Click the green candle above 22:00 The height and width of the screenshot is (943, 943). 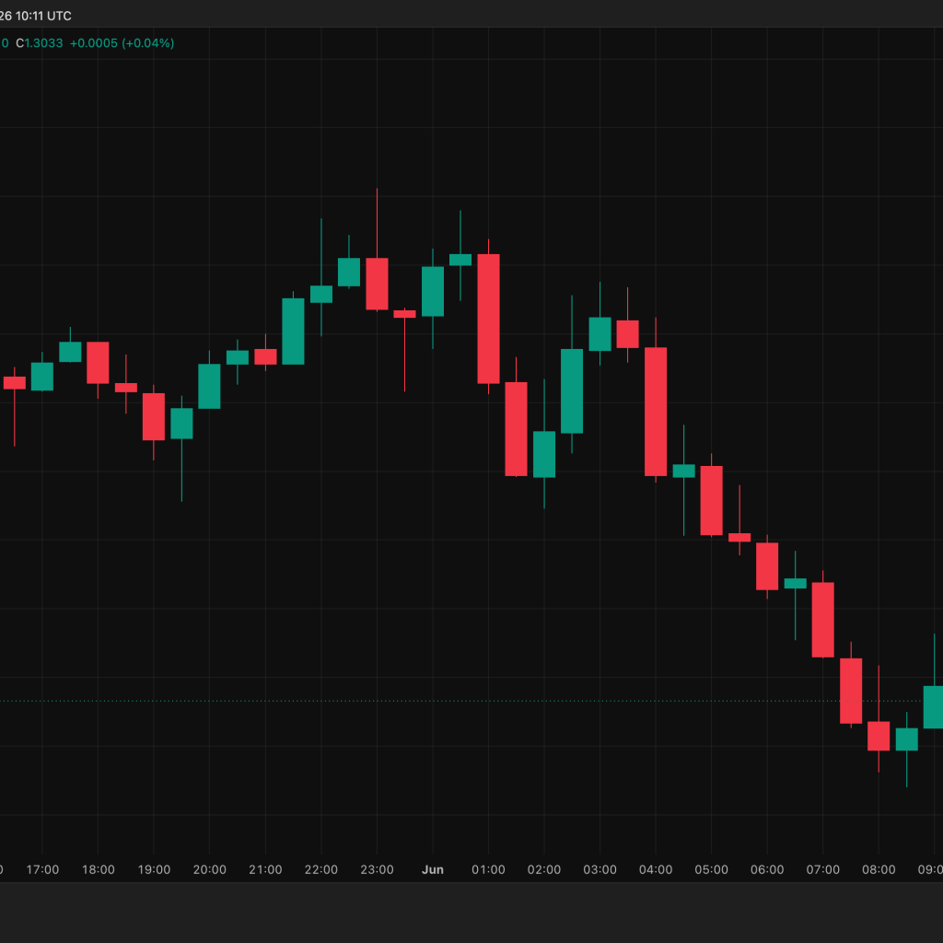pos(321,294)
